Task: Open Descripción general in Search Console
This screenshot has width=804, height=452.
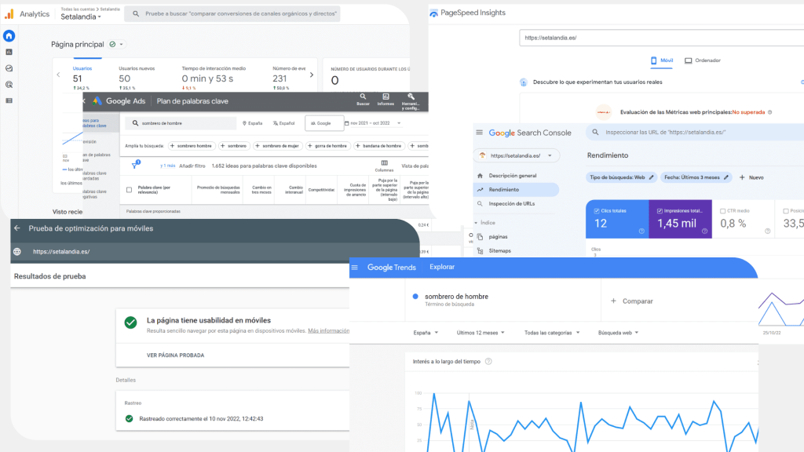Action: coord(513,176)
